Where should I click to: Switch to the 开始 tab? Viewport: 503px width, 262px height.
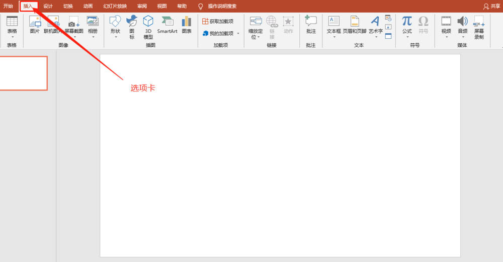pos(8,6)
